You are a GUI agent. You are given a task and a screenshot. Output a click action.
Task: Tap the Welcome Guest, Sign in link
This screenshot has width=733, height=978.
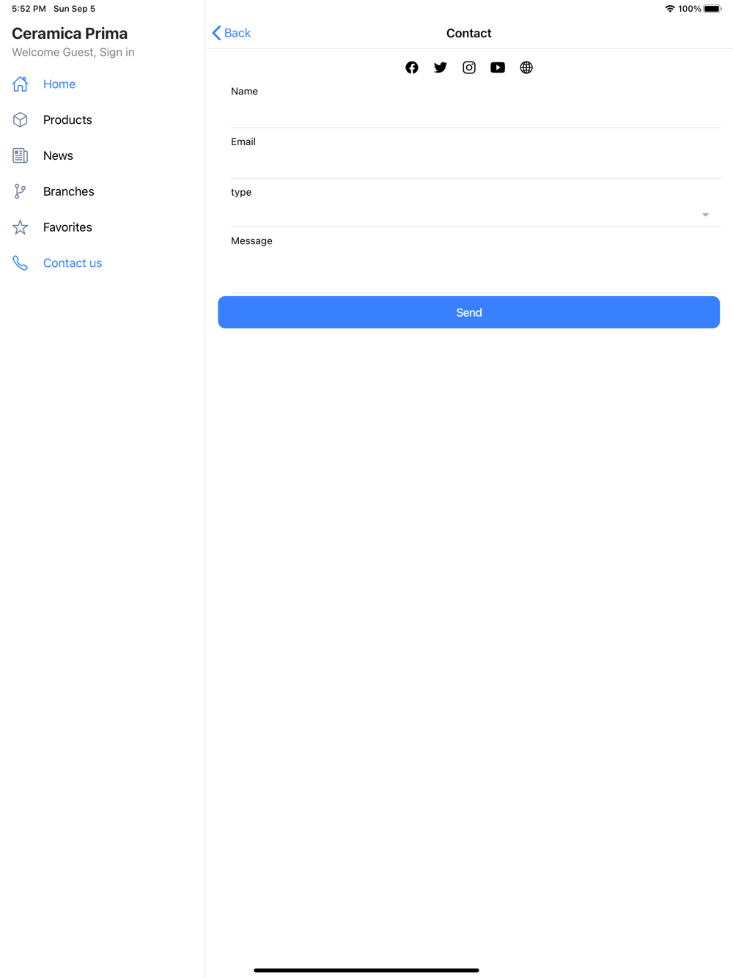click(x=73, y=52)
